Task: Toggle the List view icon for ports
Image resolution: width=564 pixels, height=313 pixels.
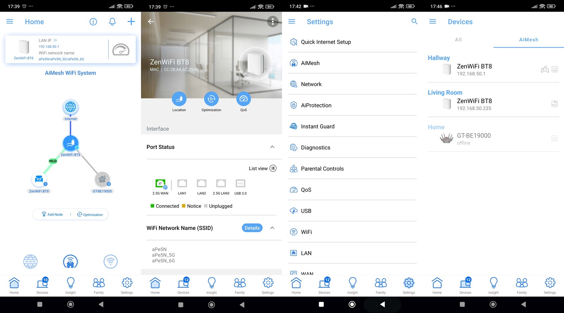Action: coord(273,168)
